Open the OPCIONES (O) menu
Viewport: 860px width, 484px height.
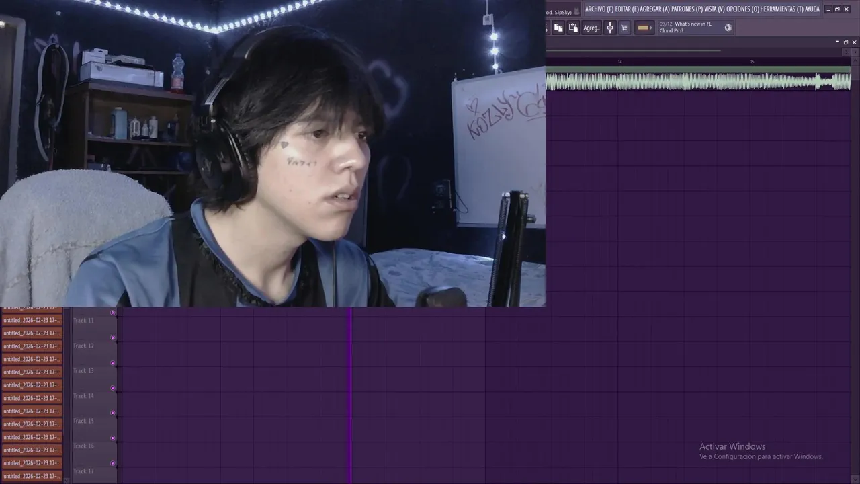point(742,9)
